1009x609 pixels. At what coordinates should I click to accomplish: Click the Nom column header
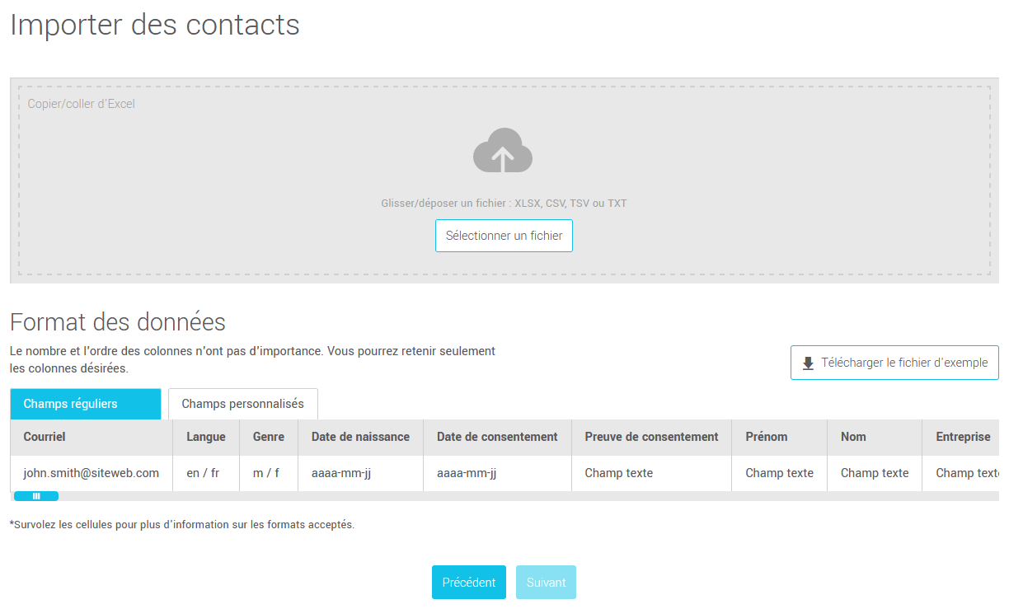pyautogui.click(x=852, y=437)
